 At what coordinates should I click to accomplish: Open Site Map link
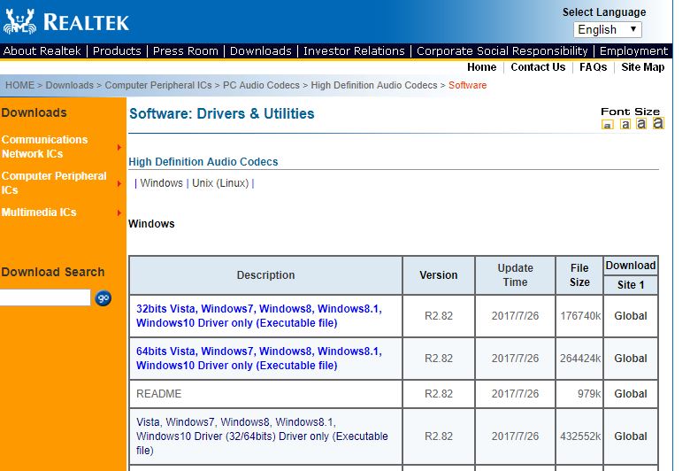pos(642,67)
